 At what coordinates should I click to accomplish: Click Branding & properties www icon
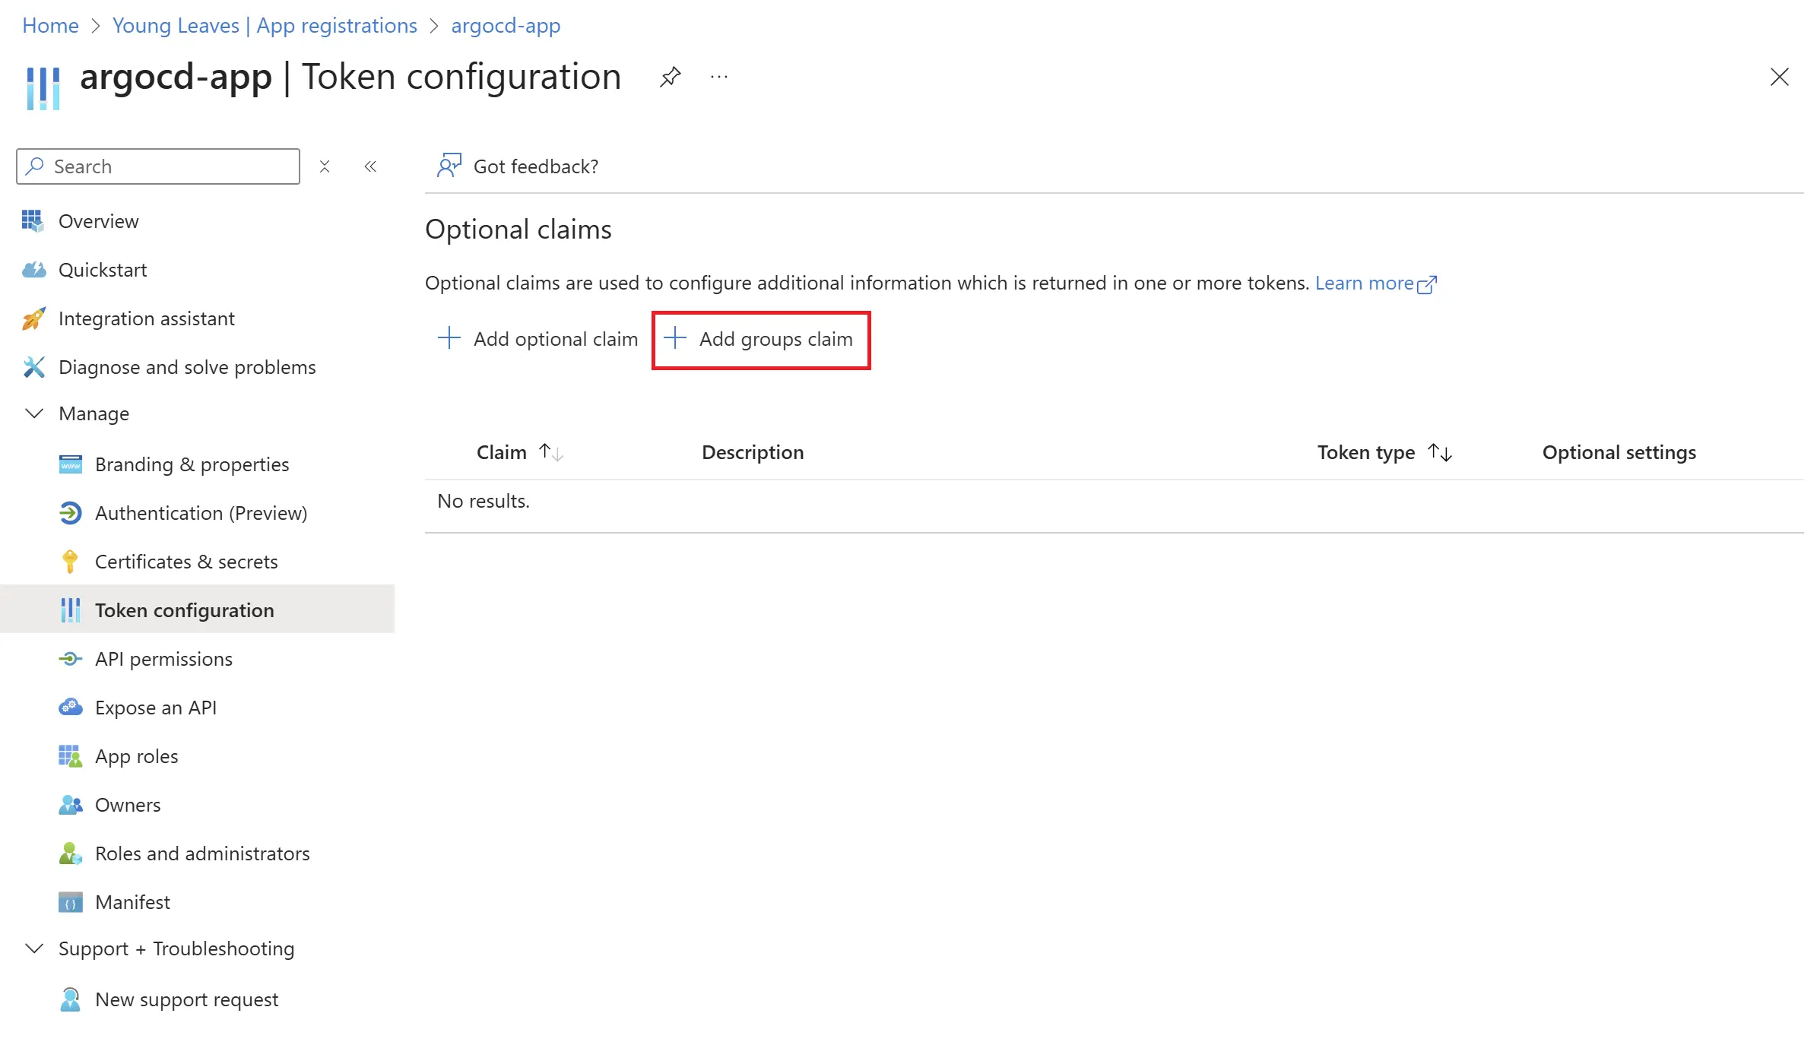[70, 464]
